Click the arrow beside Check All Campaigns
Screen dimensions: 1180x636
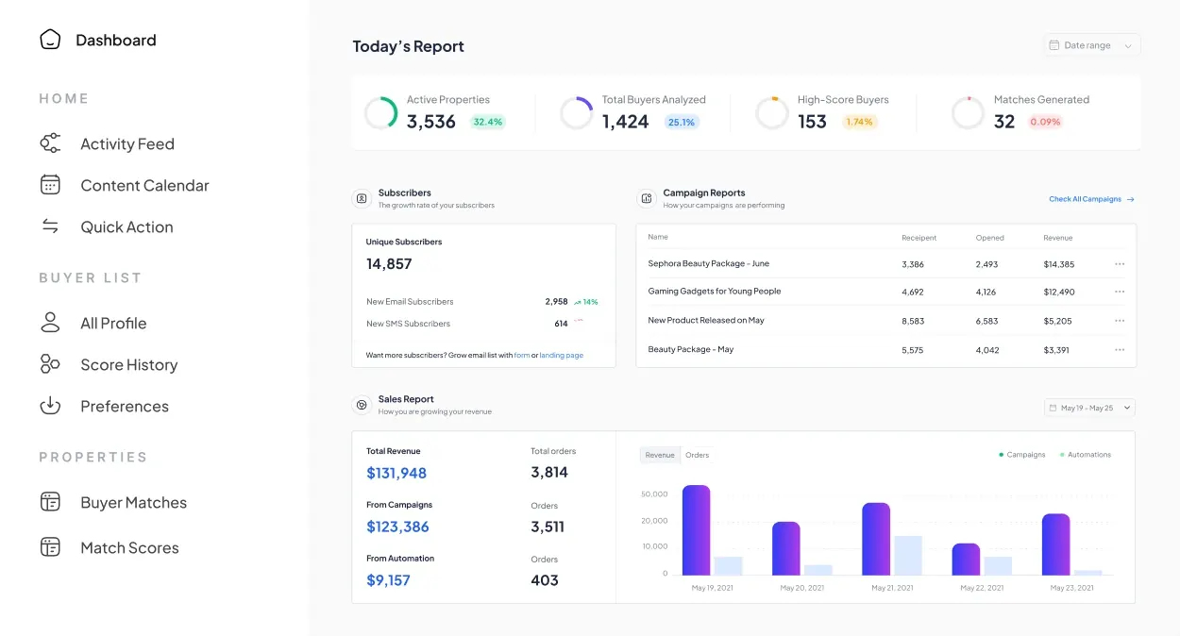[1131, 199]
